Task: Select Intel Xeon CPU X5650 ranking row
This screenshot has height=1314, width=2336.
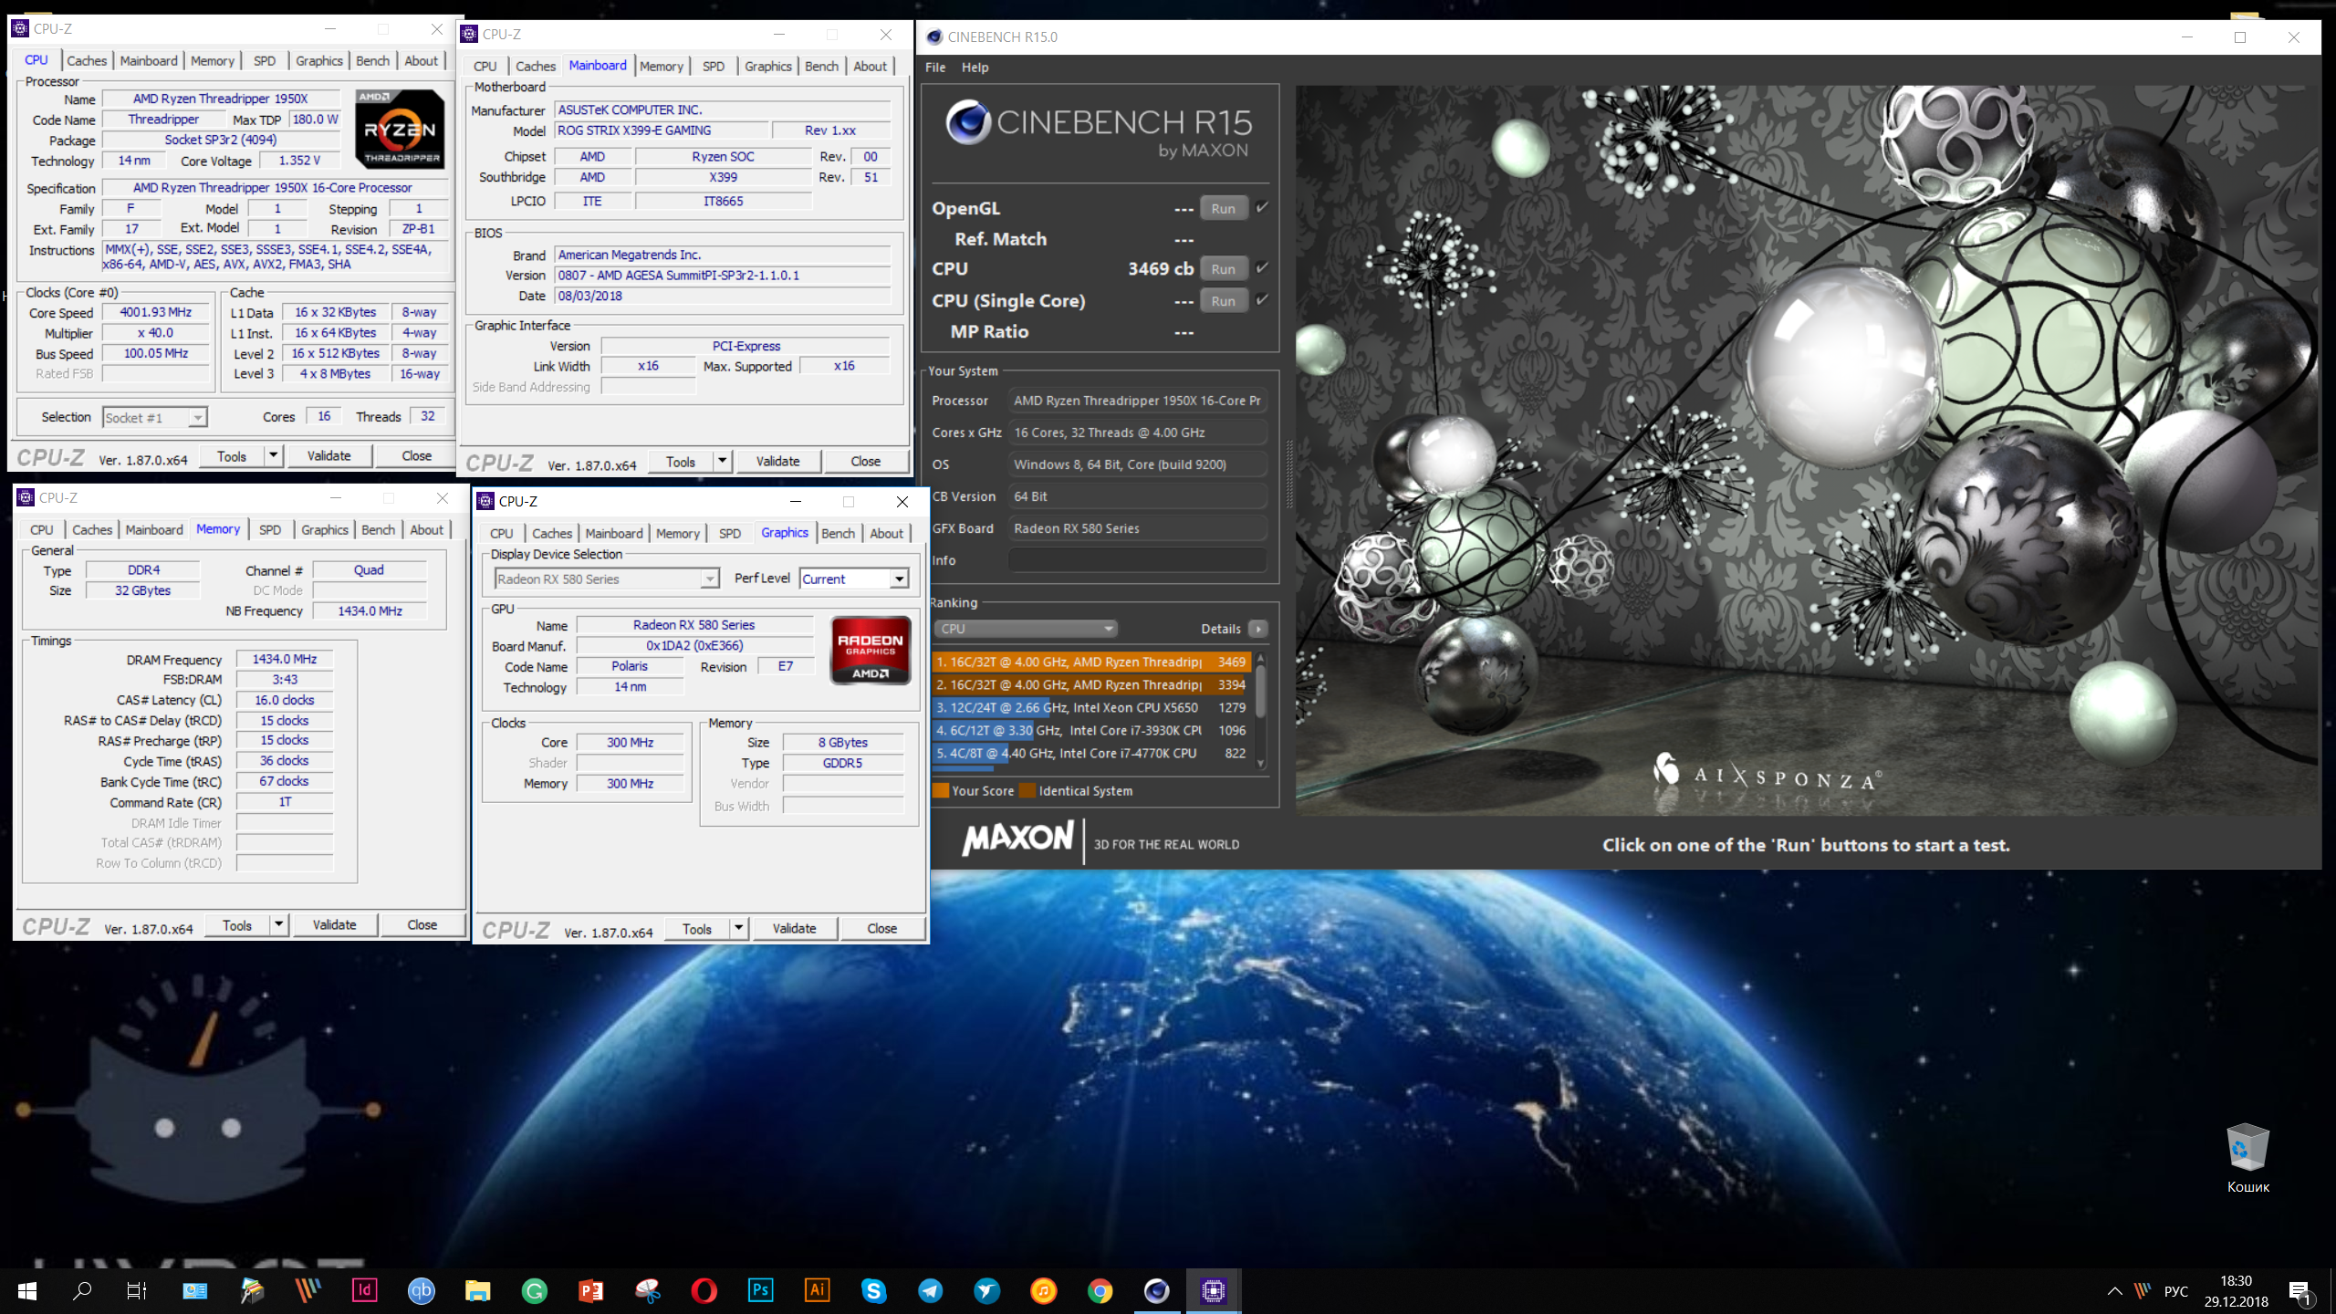Action: pos(1091,707)
